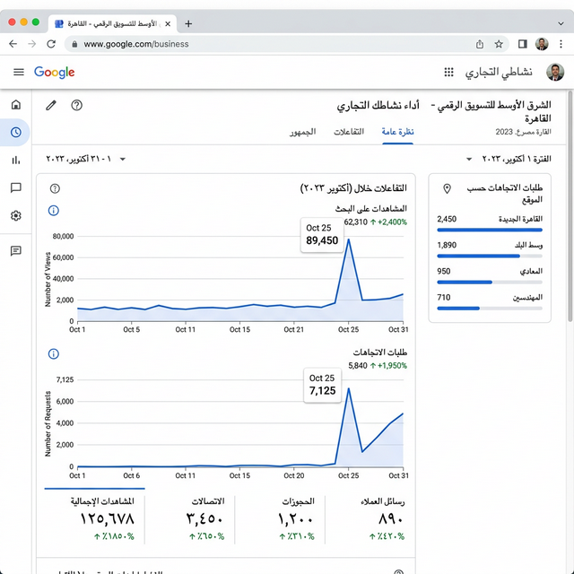Open the Google apps grid launcher

pyautogui.click(x=449, y=72)
